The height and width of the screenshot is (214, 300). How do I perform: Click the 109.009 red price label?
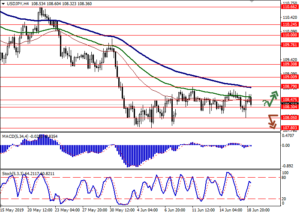(289, 77)
